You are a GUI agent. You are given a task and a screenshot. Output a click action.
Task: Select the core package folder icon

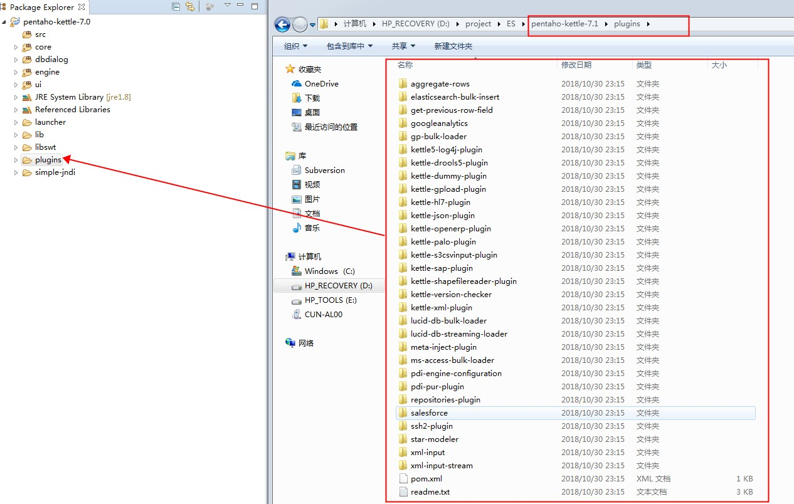(27, 47)
